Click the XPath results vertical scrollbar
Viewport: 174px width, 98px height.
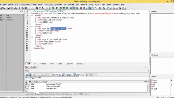point(148,87)
